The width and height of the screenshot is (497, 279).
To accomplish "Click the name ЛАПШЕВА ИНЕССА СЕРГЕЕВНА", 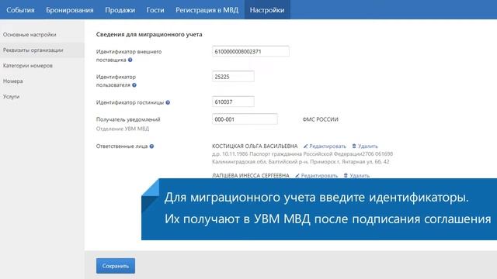I will tap(251, 176).
